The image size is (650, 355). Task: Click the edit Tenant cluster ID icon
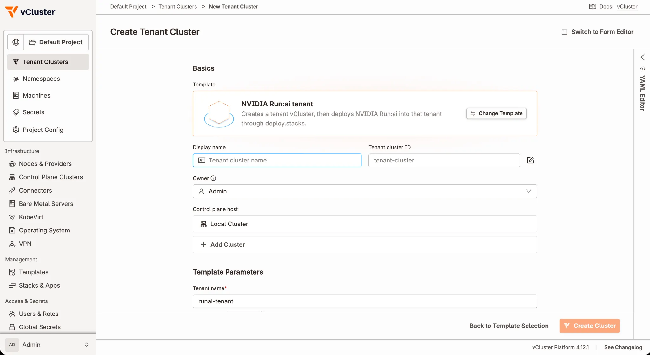click(530, 160)
